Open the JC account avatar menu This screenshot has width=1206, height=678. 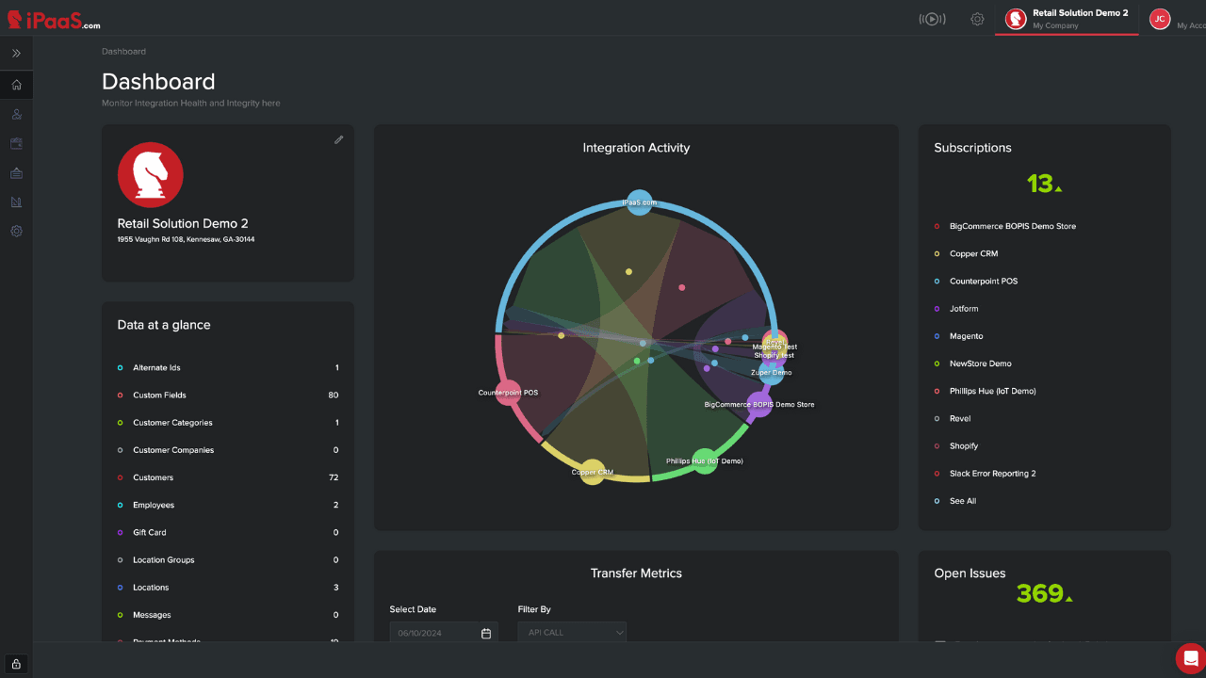tap(1160, 19)
